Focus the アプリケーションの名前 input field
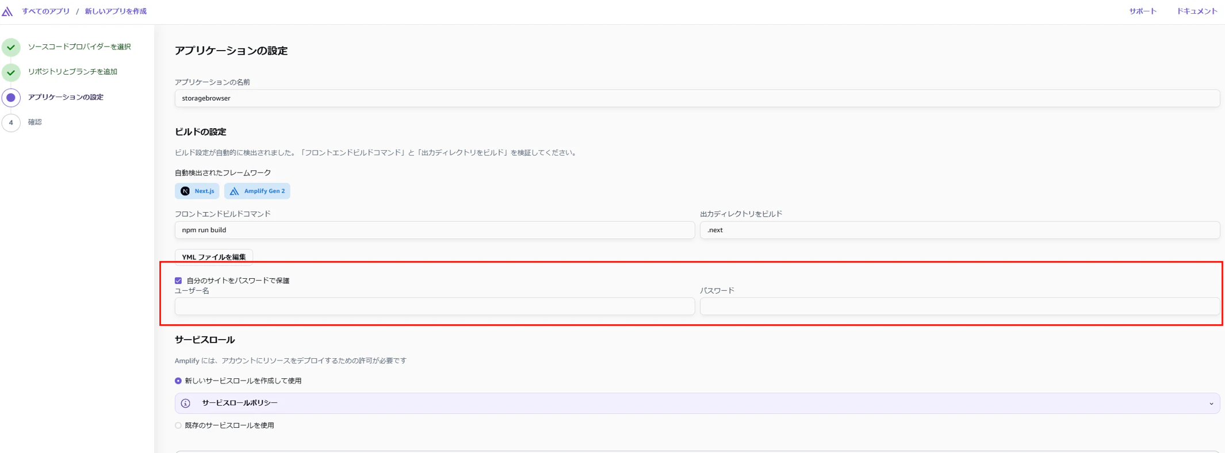Viewport: 1225px width, 453px height. pyautogui.click(x=697, y=98)
